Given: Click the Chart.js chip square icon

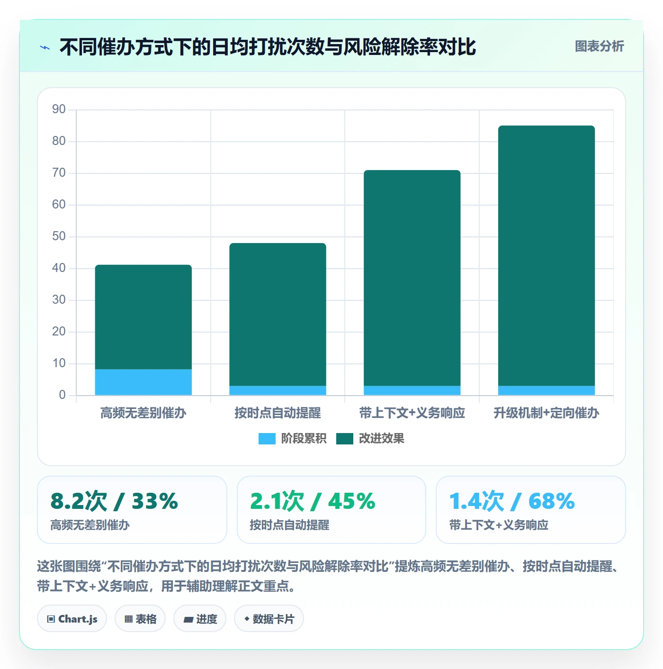Looking at the screenshot, I should point(51,619).
